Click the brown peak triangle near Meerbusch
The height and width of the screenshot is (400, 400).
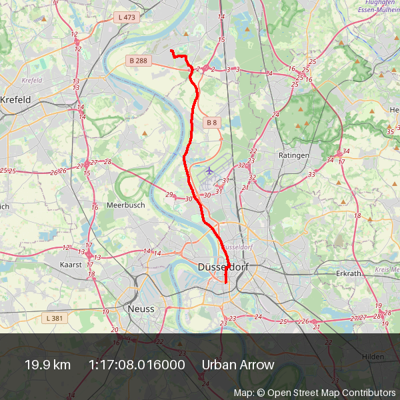[145, 133]
